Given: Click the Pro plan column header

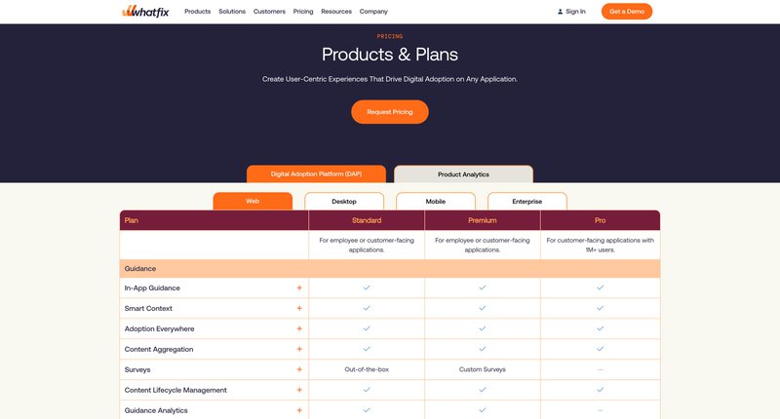Looking at the screenshot, I should [601, 220].
